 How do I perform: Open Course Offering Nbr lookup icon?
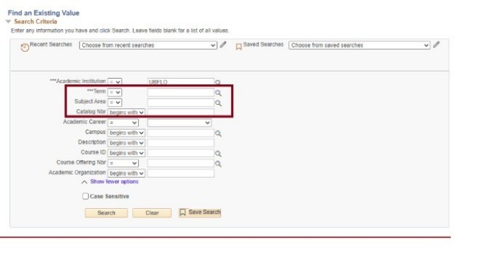click(x=218, y=164)
